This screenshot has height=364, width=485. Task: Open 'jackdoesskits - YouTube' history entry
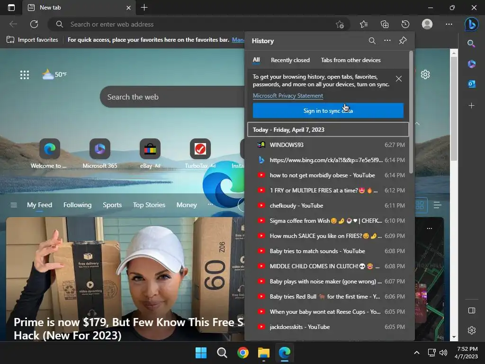point(328,327)
